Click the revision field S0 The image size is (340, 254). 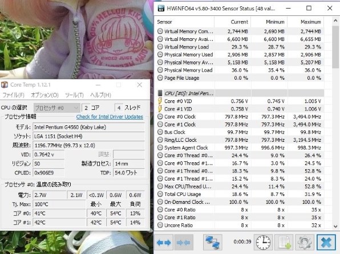pyautogui.click(x=48, y=163)
